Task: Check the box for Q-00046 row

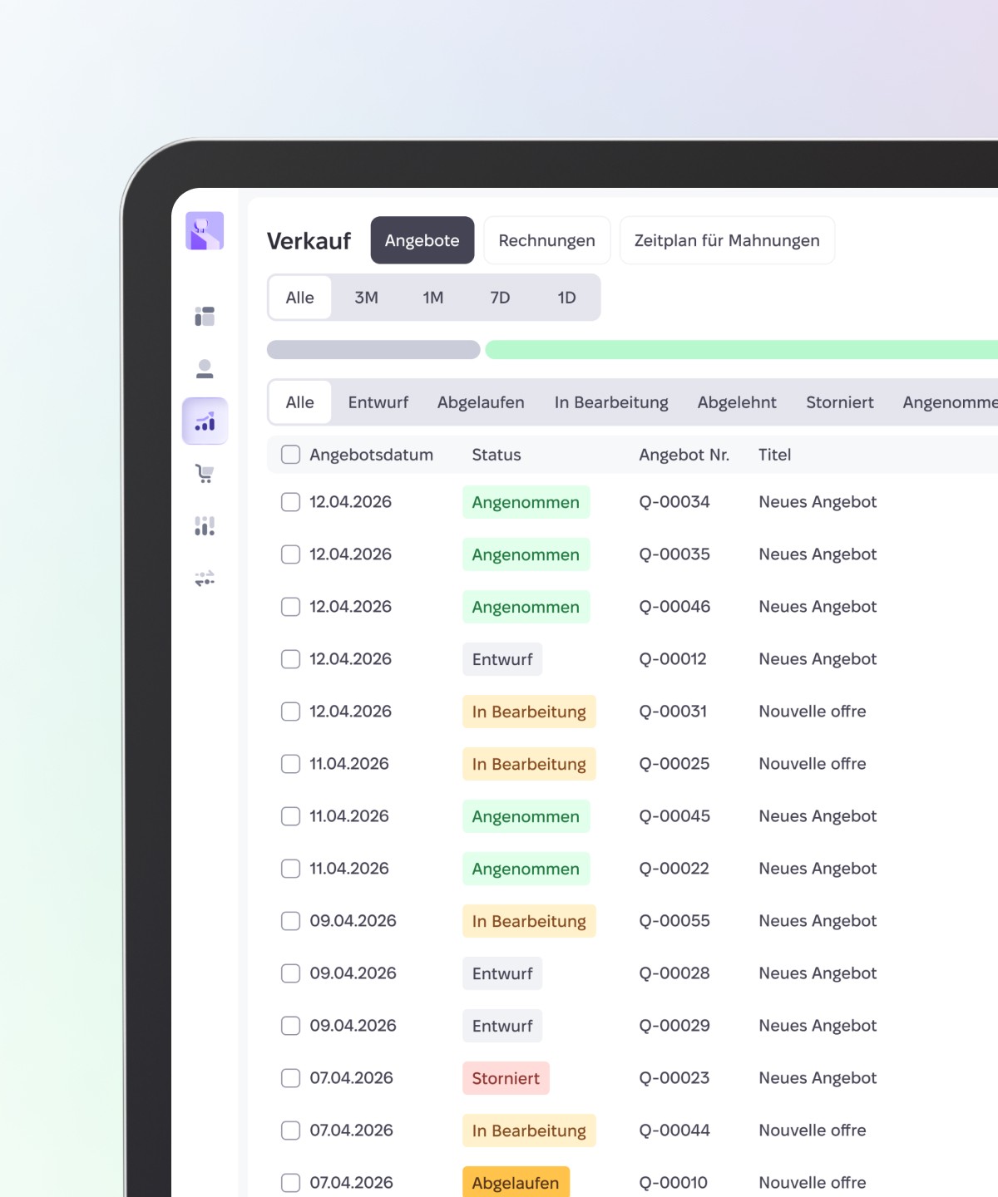Action: point(290,607)
